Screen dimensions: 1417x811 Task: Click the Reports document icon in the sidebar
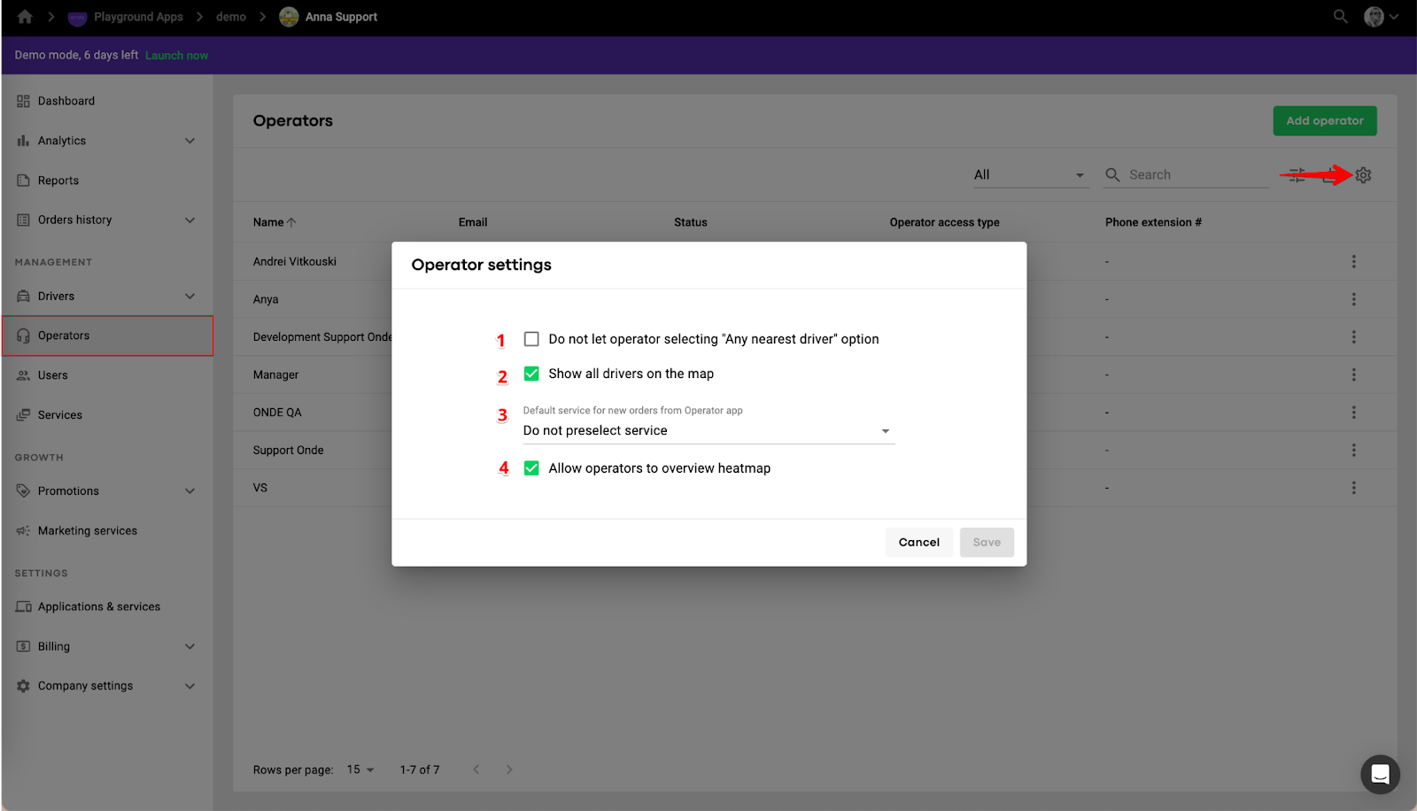click(x=23, y=181)
